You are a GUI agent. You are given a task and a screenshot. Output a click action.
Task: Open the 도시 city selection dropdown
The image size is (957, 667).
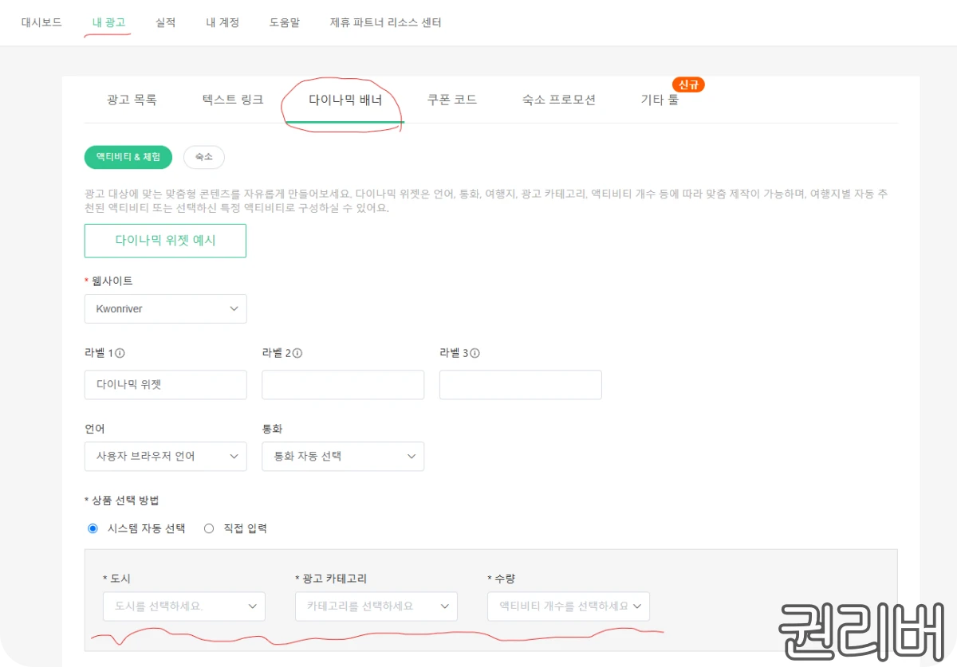184,606
